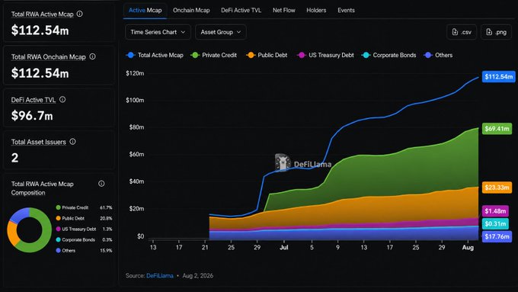Click info icon beside Total RWA Onchain Mcap

pos(92,56)
